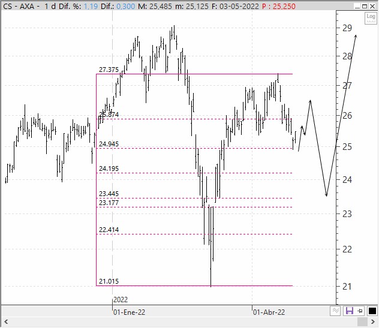Click the 01-Ene-22 date marker

[x=130, y=312]
